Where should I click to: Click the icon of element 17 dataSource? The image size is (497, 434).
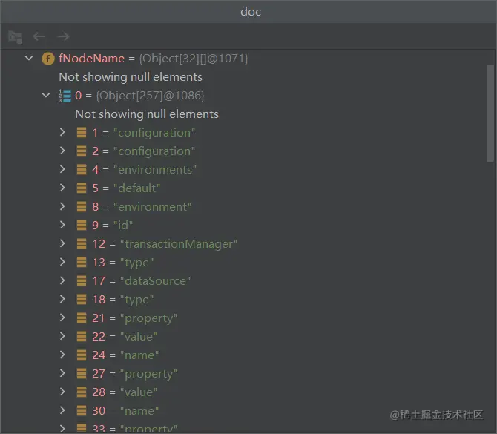coord(82,281)
